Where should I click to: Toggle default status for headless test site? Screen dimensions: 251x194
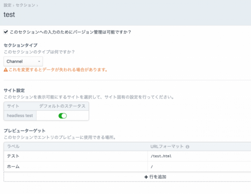[x=62, y=116]
